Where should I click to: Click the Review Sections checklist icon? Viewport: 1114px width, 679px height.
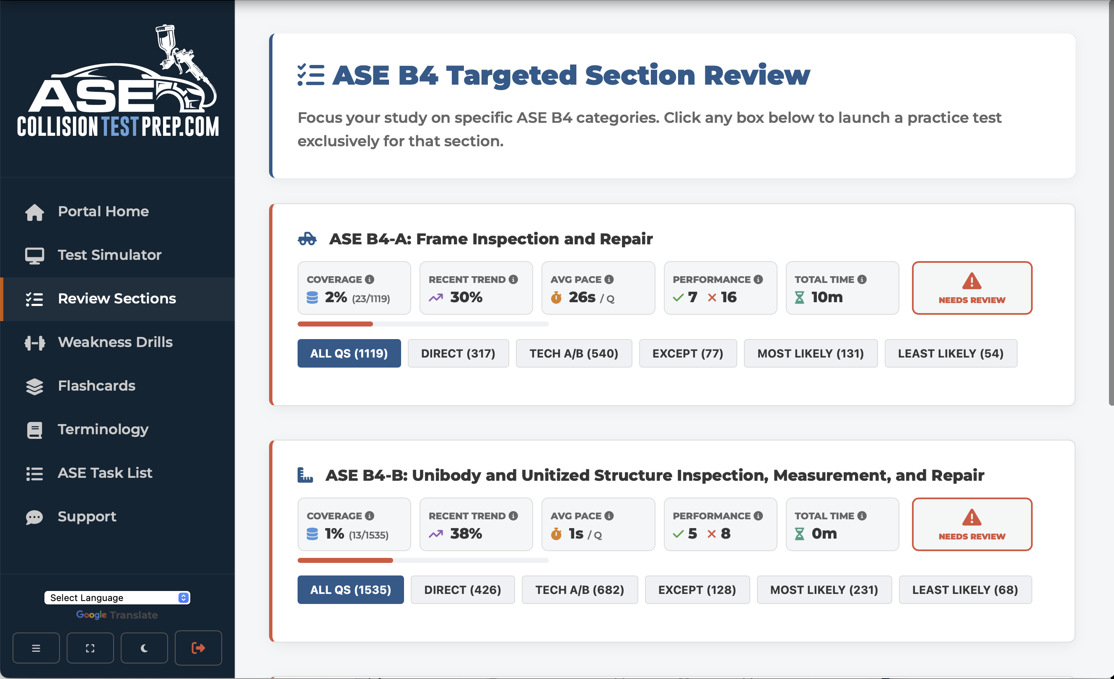coord(34,299)
